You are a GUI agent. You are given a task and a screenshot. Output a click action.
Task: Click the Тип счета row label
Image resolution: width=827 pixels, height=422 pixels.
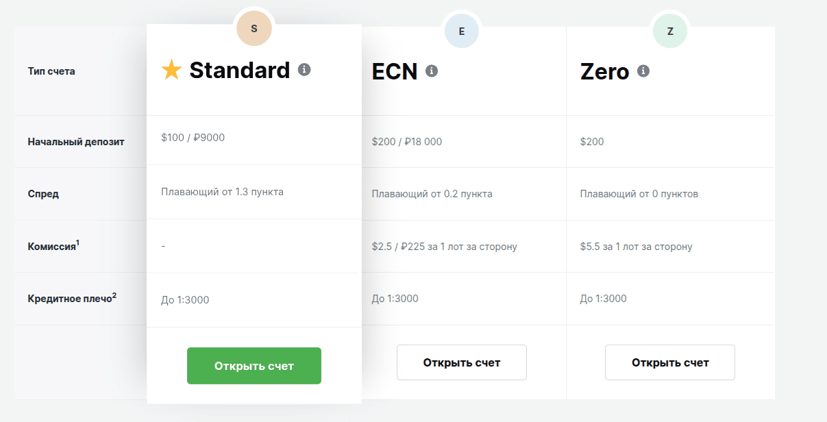(x=51, y=71)
